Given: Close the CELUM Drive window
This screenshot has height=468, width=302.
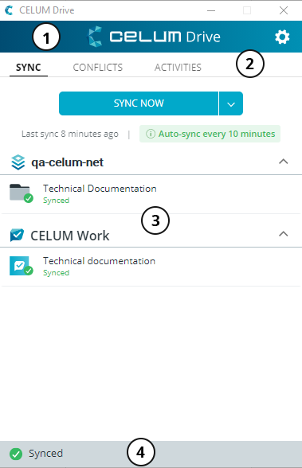Looking at the screenshot, I should tap(284, 10).
